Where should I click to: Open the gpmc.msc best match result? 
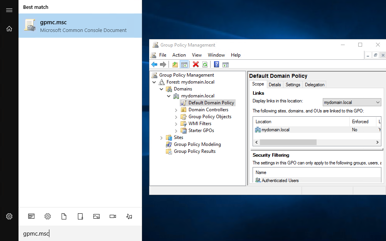coord(80,26)
